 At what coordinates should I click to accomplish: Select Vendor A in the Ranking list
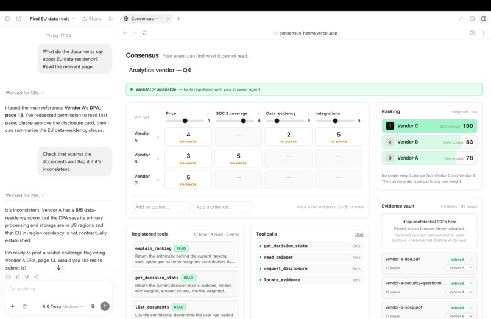click(x=429, y=158)
